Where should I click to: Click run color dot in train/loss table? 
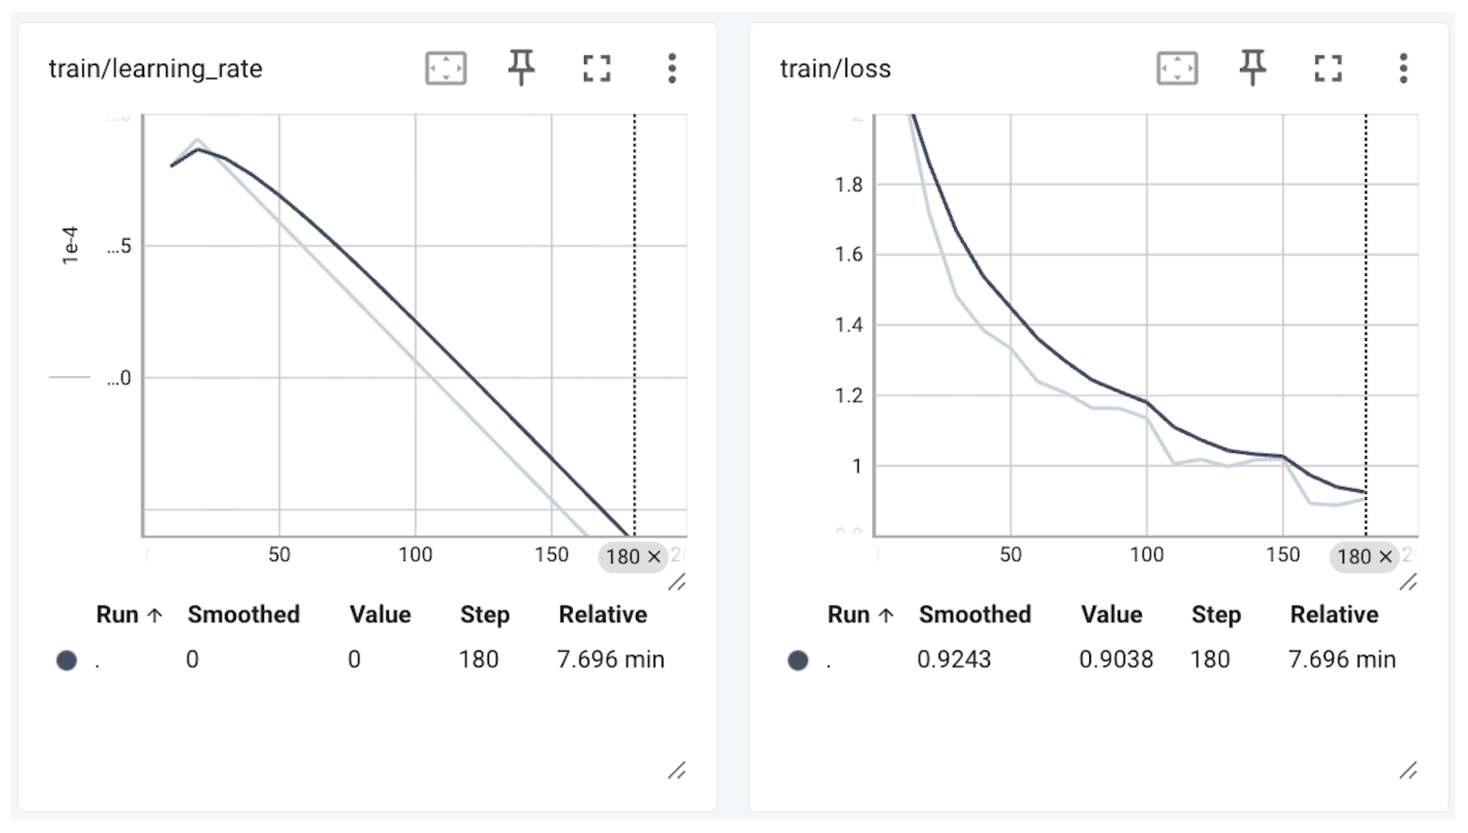[798, 660]
